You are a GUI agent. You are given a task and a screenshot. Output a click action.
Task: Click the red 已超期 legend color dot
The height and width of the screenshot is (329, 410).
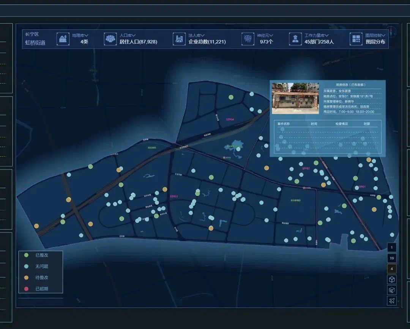pos(26,289)
